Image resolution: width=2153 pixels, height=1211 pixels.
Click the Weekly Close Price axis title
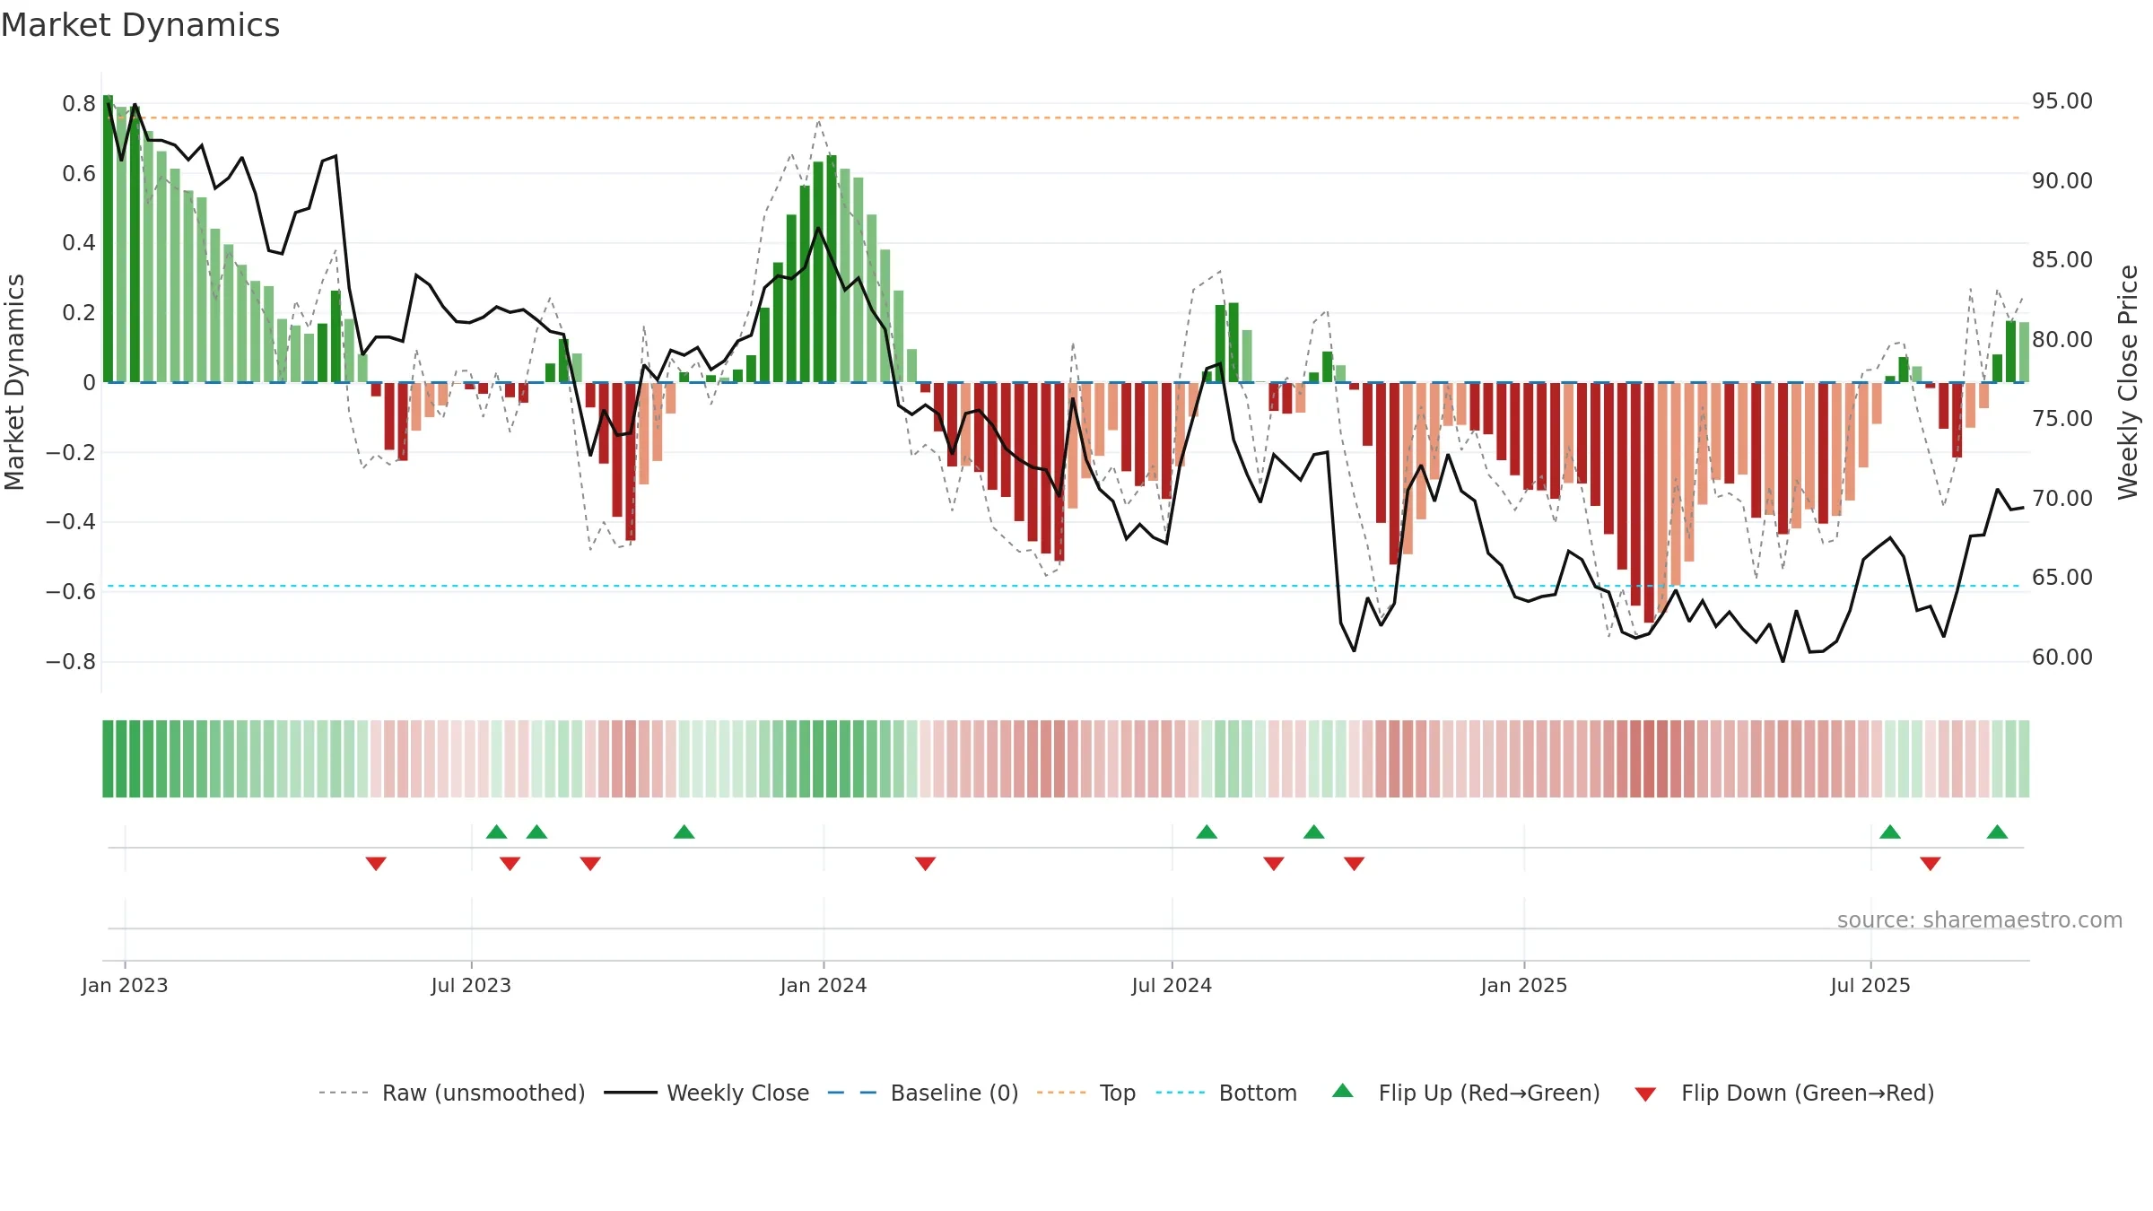pyautogui.click(x=2128, y=382)
